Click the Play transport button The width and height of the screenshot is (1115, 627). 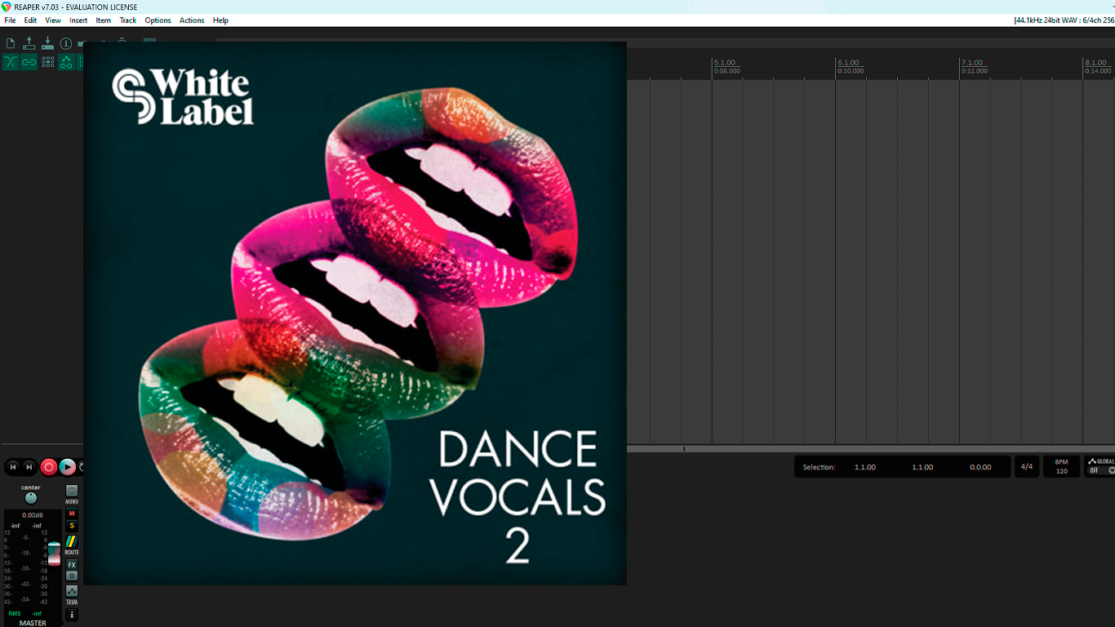pyautogui.click(x=68, y=467)
